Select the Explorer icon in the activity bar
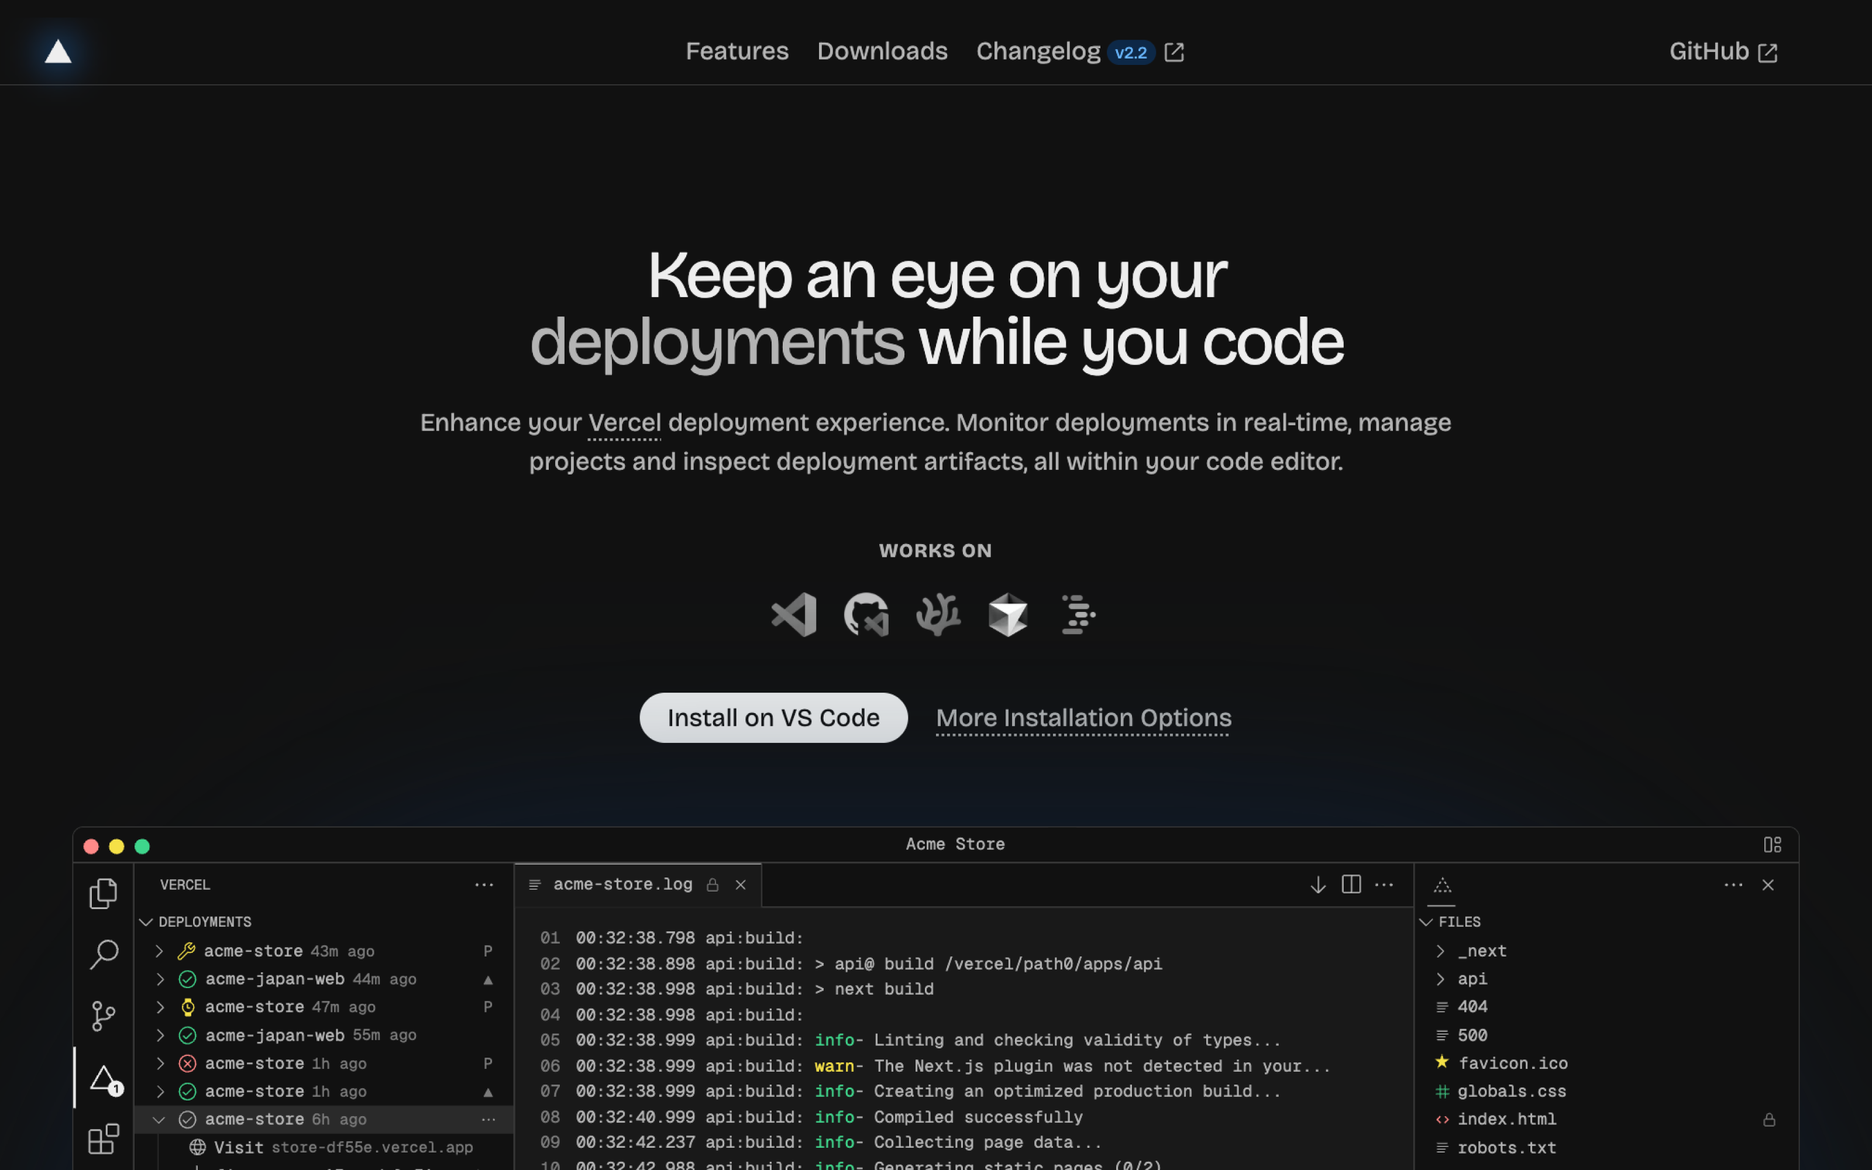 tap(105, 893)
